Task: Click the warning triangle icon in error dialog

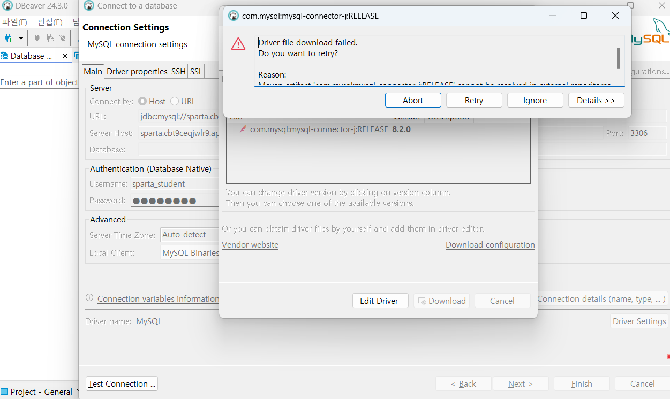Action: (238, 44)
